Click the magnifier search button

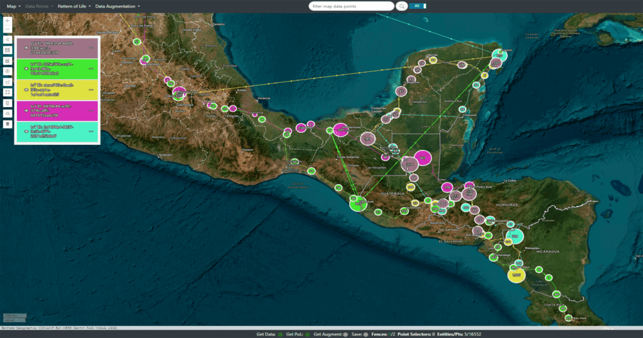coord(402,6)
